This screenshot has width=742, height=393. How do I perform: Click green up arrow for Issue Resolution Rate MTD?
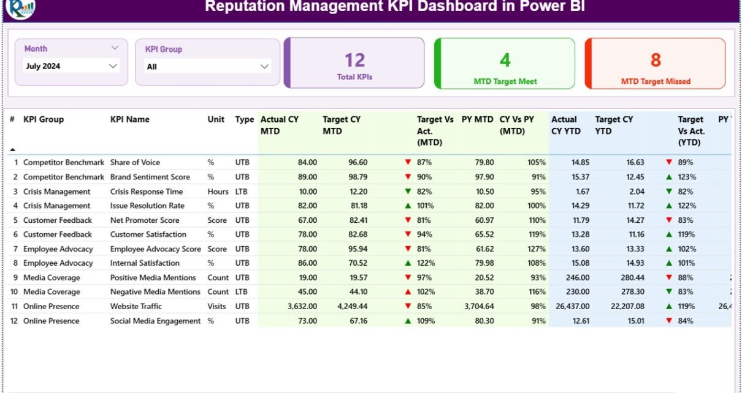point(408,206)
